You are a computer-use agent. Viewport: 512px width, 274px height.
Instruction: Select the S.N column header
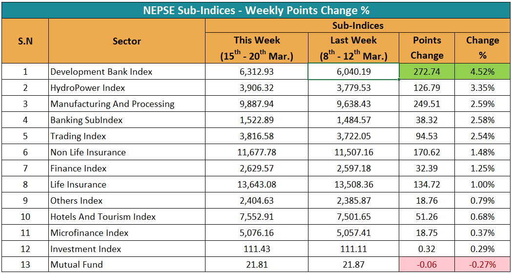click(25, 42)
